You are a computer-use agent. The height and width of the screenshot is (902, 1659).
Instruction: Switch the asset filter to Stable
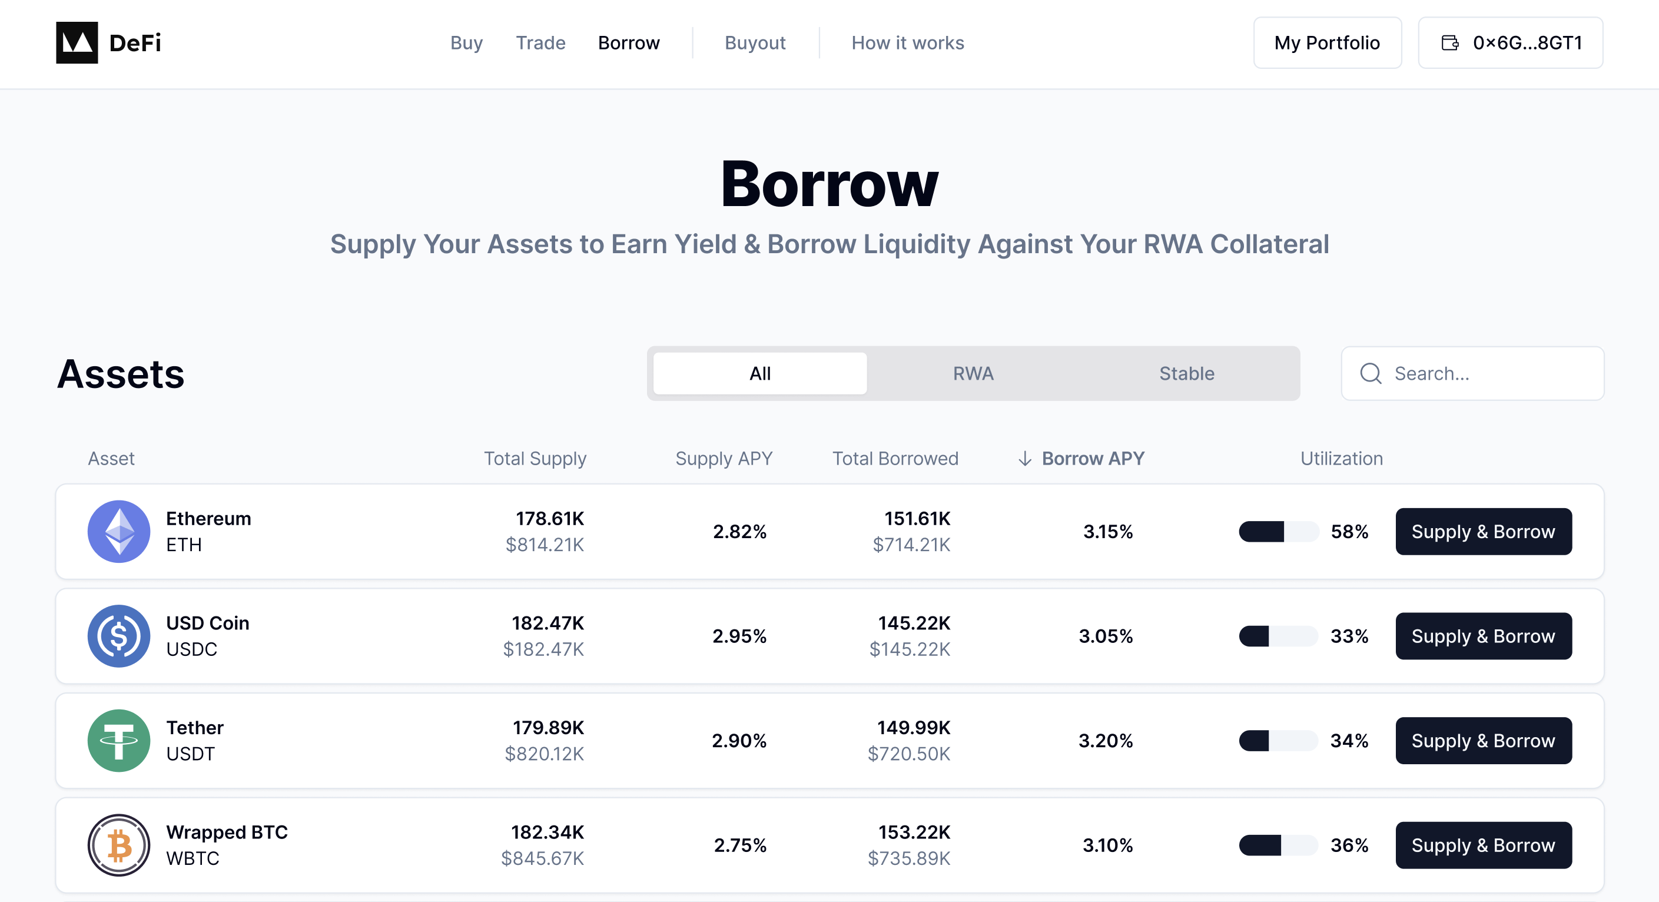[1186, 374]
